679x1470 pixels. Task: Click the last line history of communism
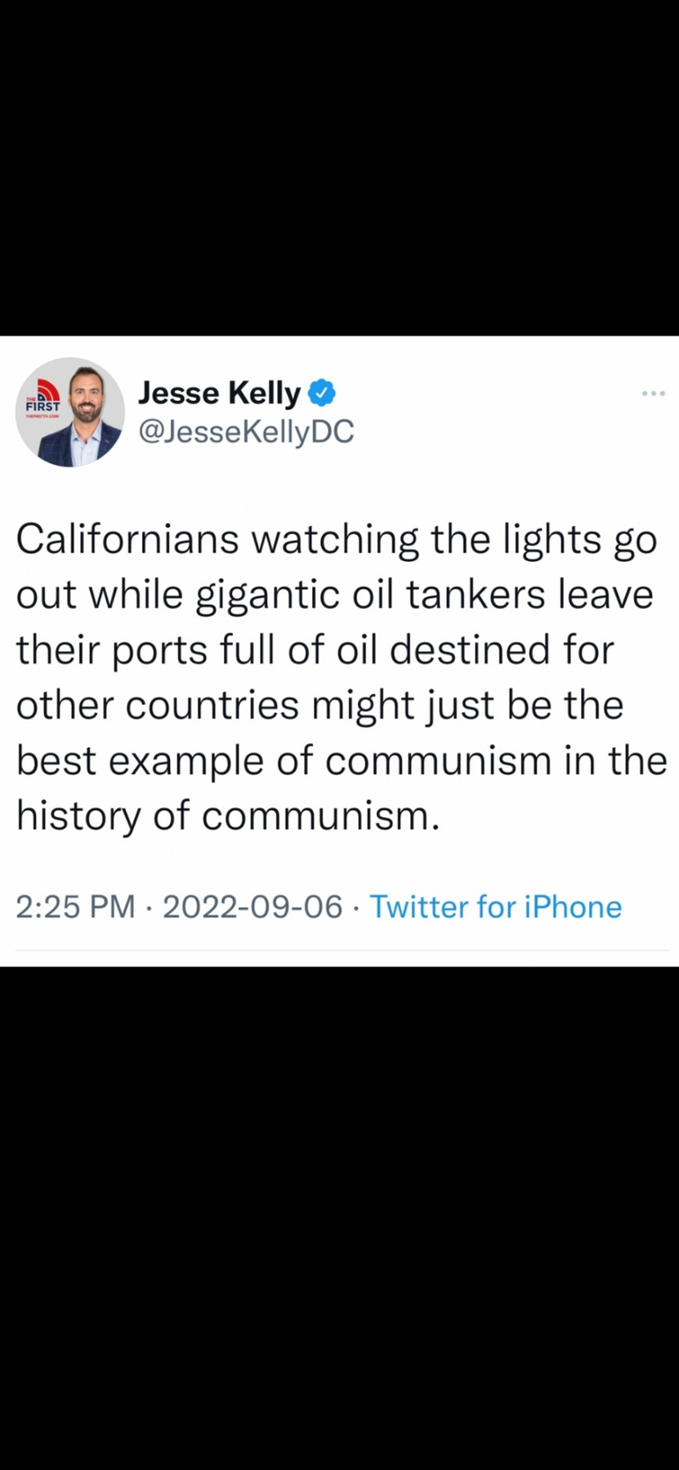pos(228,816)
